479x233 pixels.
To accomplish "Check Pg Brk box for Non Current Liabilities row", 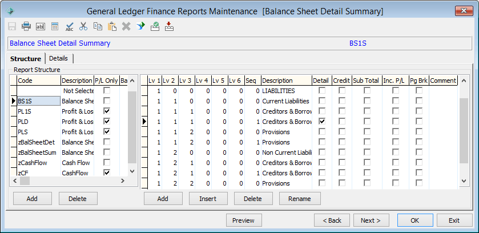I will (x=419, y=152).
